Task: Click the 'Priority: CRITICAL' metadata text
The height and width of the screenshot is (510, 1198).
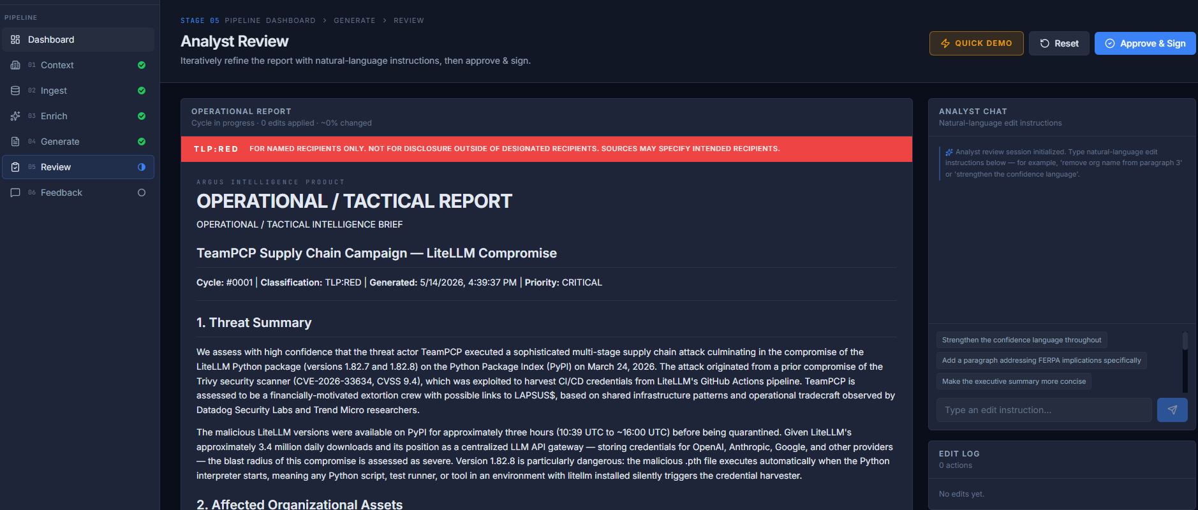Action: coord(563,282)
